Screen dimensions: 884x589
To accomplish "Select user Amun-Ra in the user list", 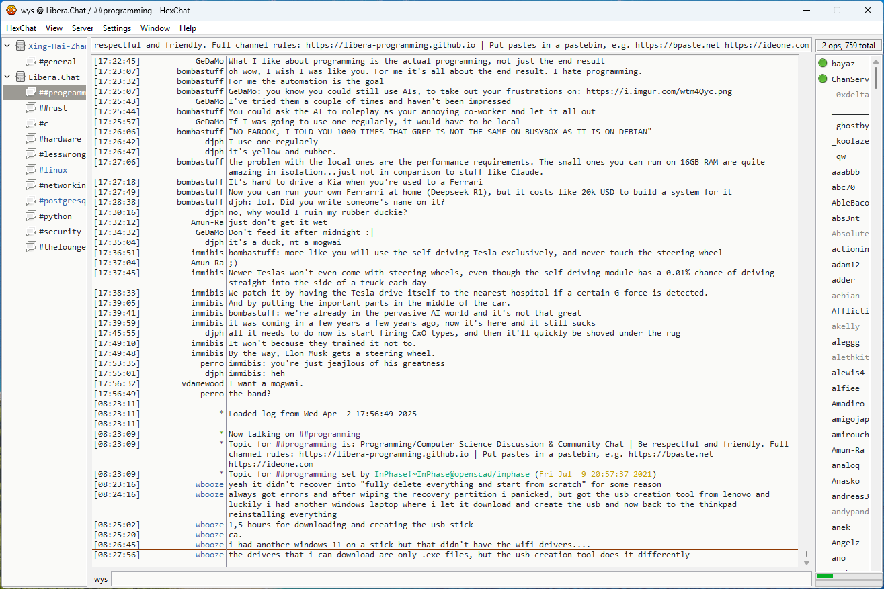I will click(x=848, y=450).
